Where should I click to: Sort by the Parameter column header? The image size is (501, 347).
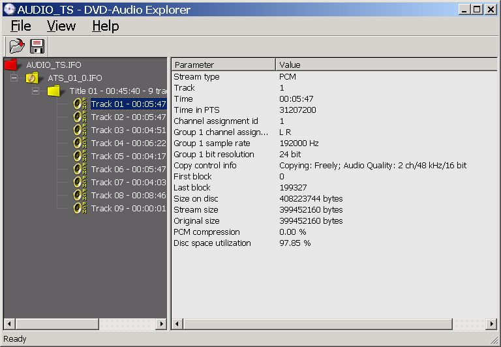[223, 65]
